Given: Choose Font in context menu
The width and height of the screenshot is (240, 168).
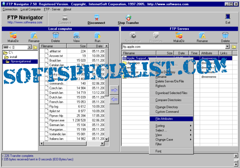Looking at the screenshot, I should click(x=171, y=151).
